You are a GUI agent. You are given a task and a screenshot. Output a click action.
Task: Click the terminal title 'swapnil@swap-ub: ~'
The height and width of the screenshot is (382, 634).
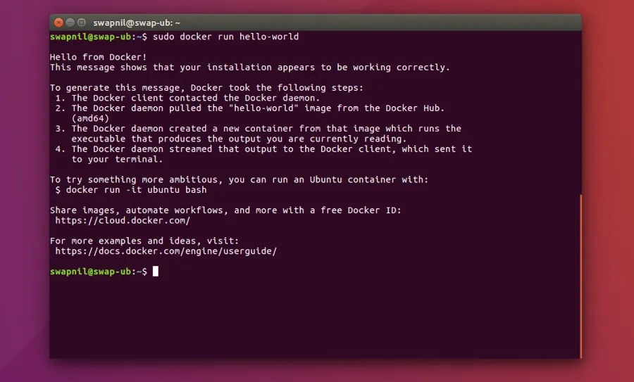click(137, 23)
